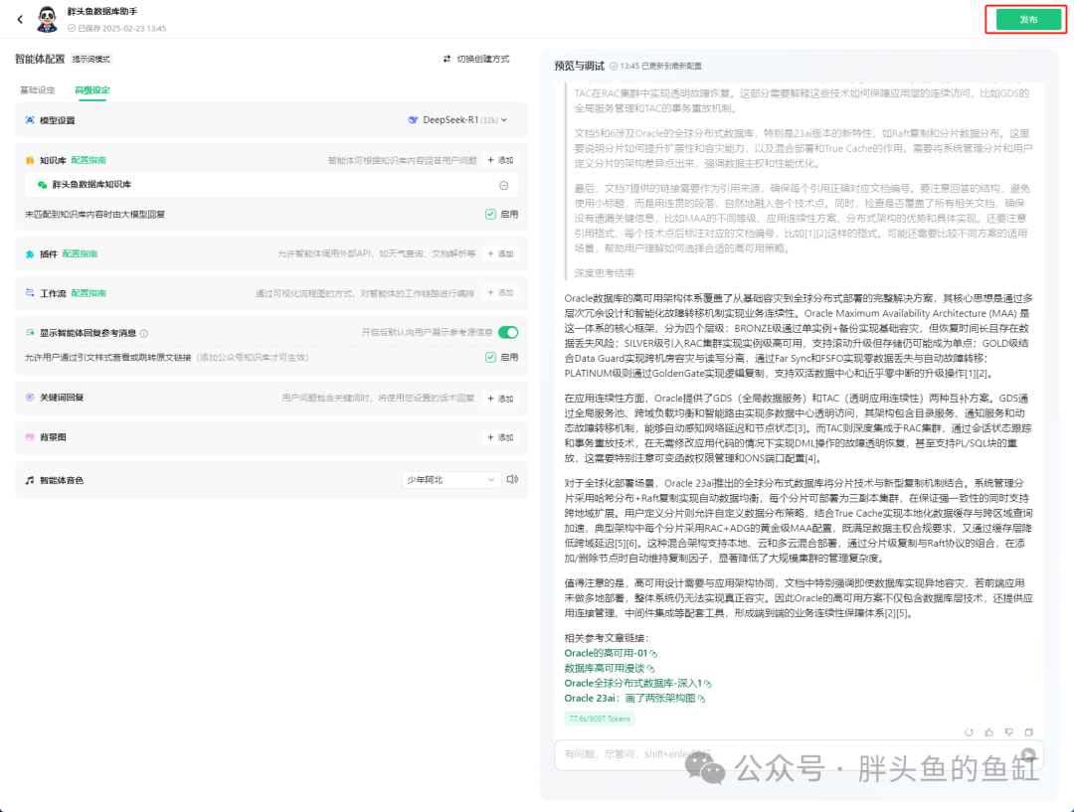The image size is (1074, 812).
Task: Add a keyword reply via 关键词回复 添加
Action: [x=500, y=399]
